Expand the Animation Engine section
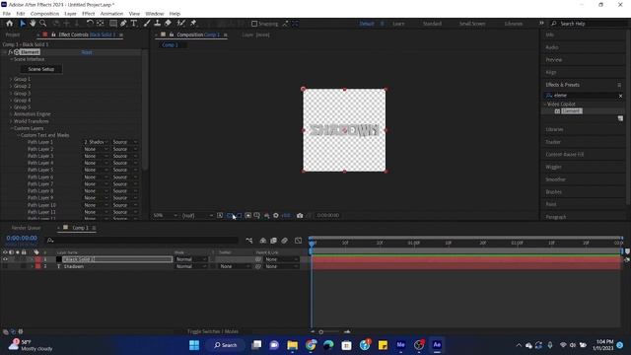 11,114
